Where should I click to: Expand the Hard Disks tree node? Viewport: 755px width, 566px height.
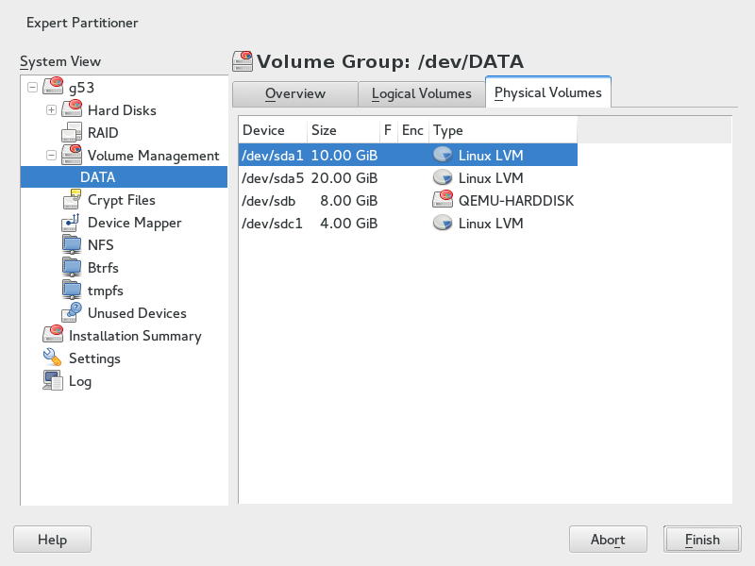[x=52, y=110]
